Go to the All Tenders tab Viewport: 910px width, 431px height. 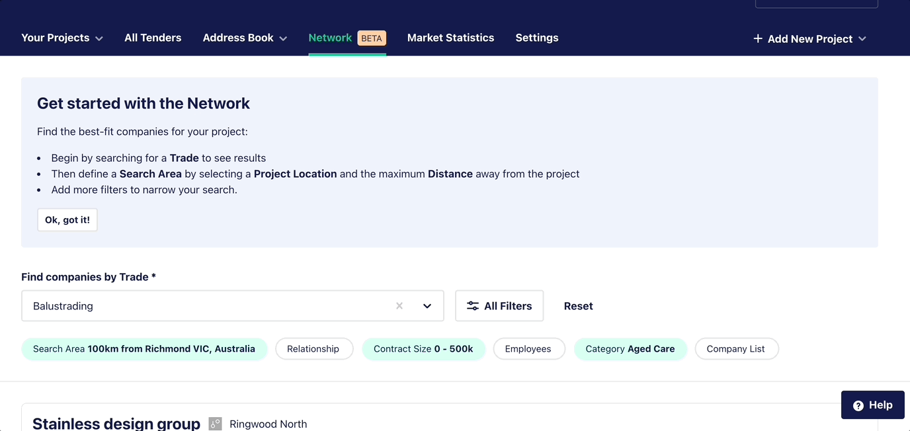click(153, 38)
